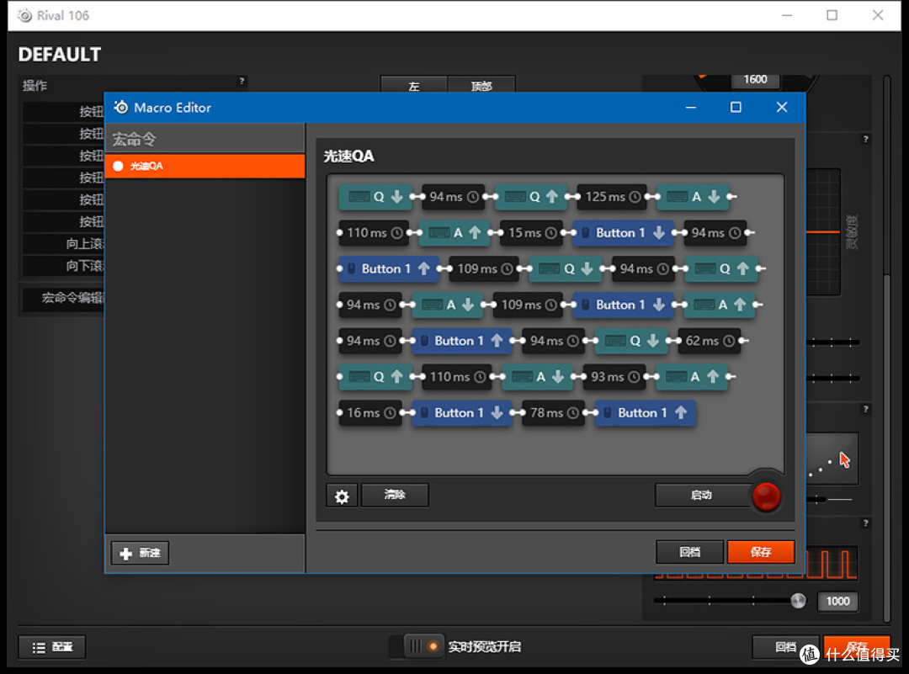The width and height of the screenshot is (909, 674).
Task: Click A key-up block in second row
Action: 454,232
